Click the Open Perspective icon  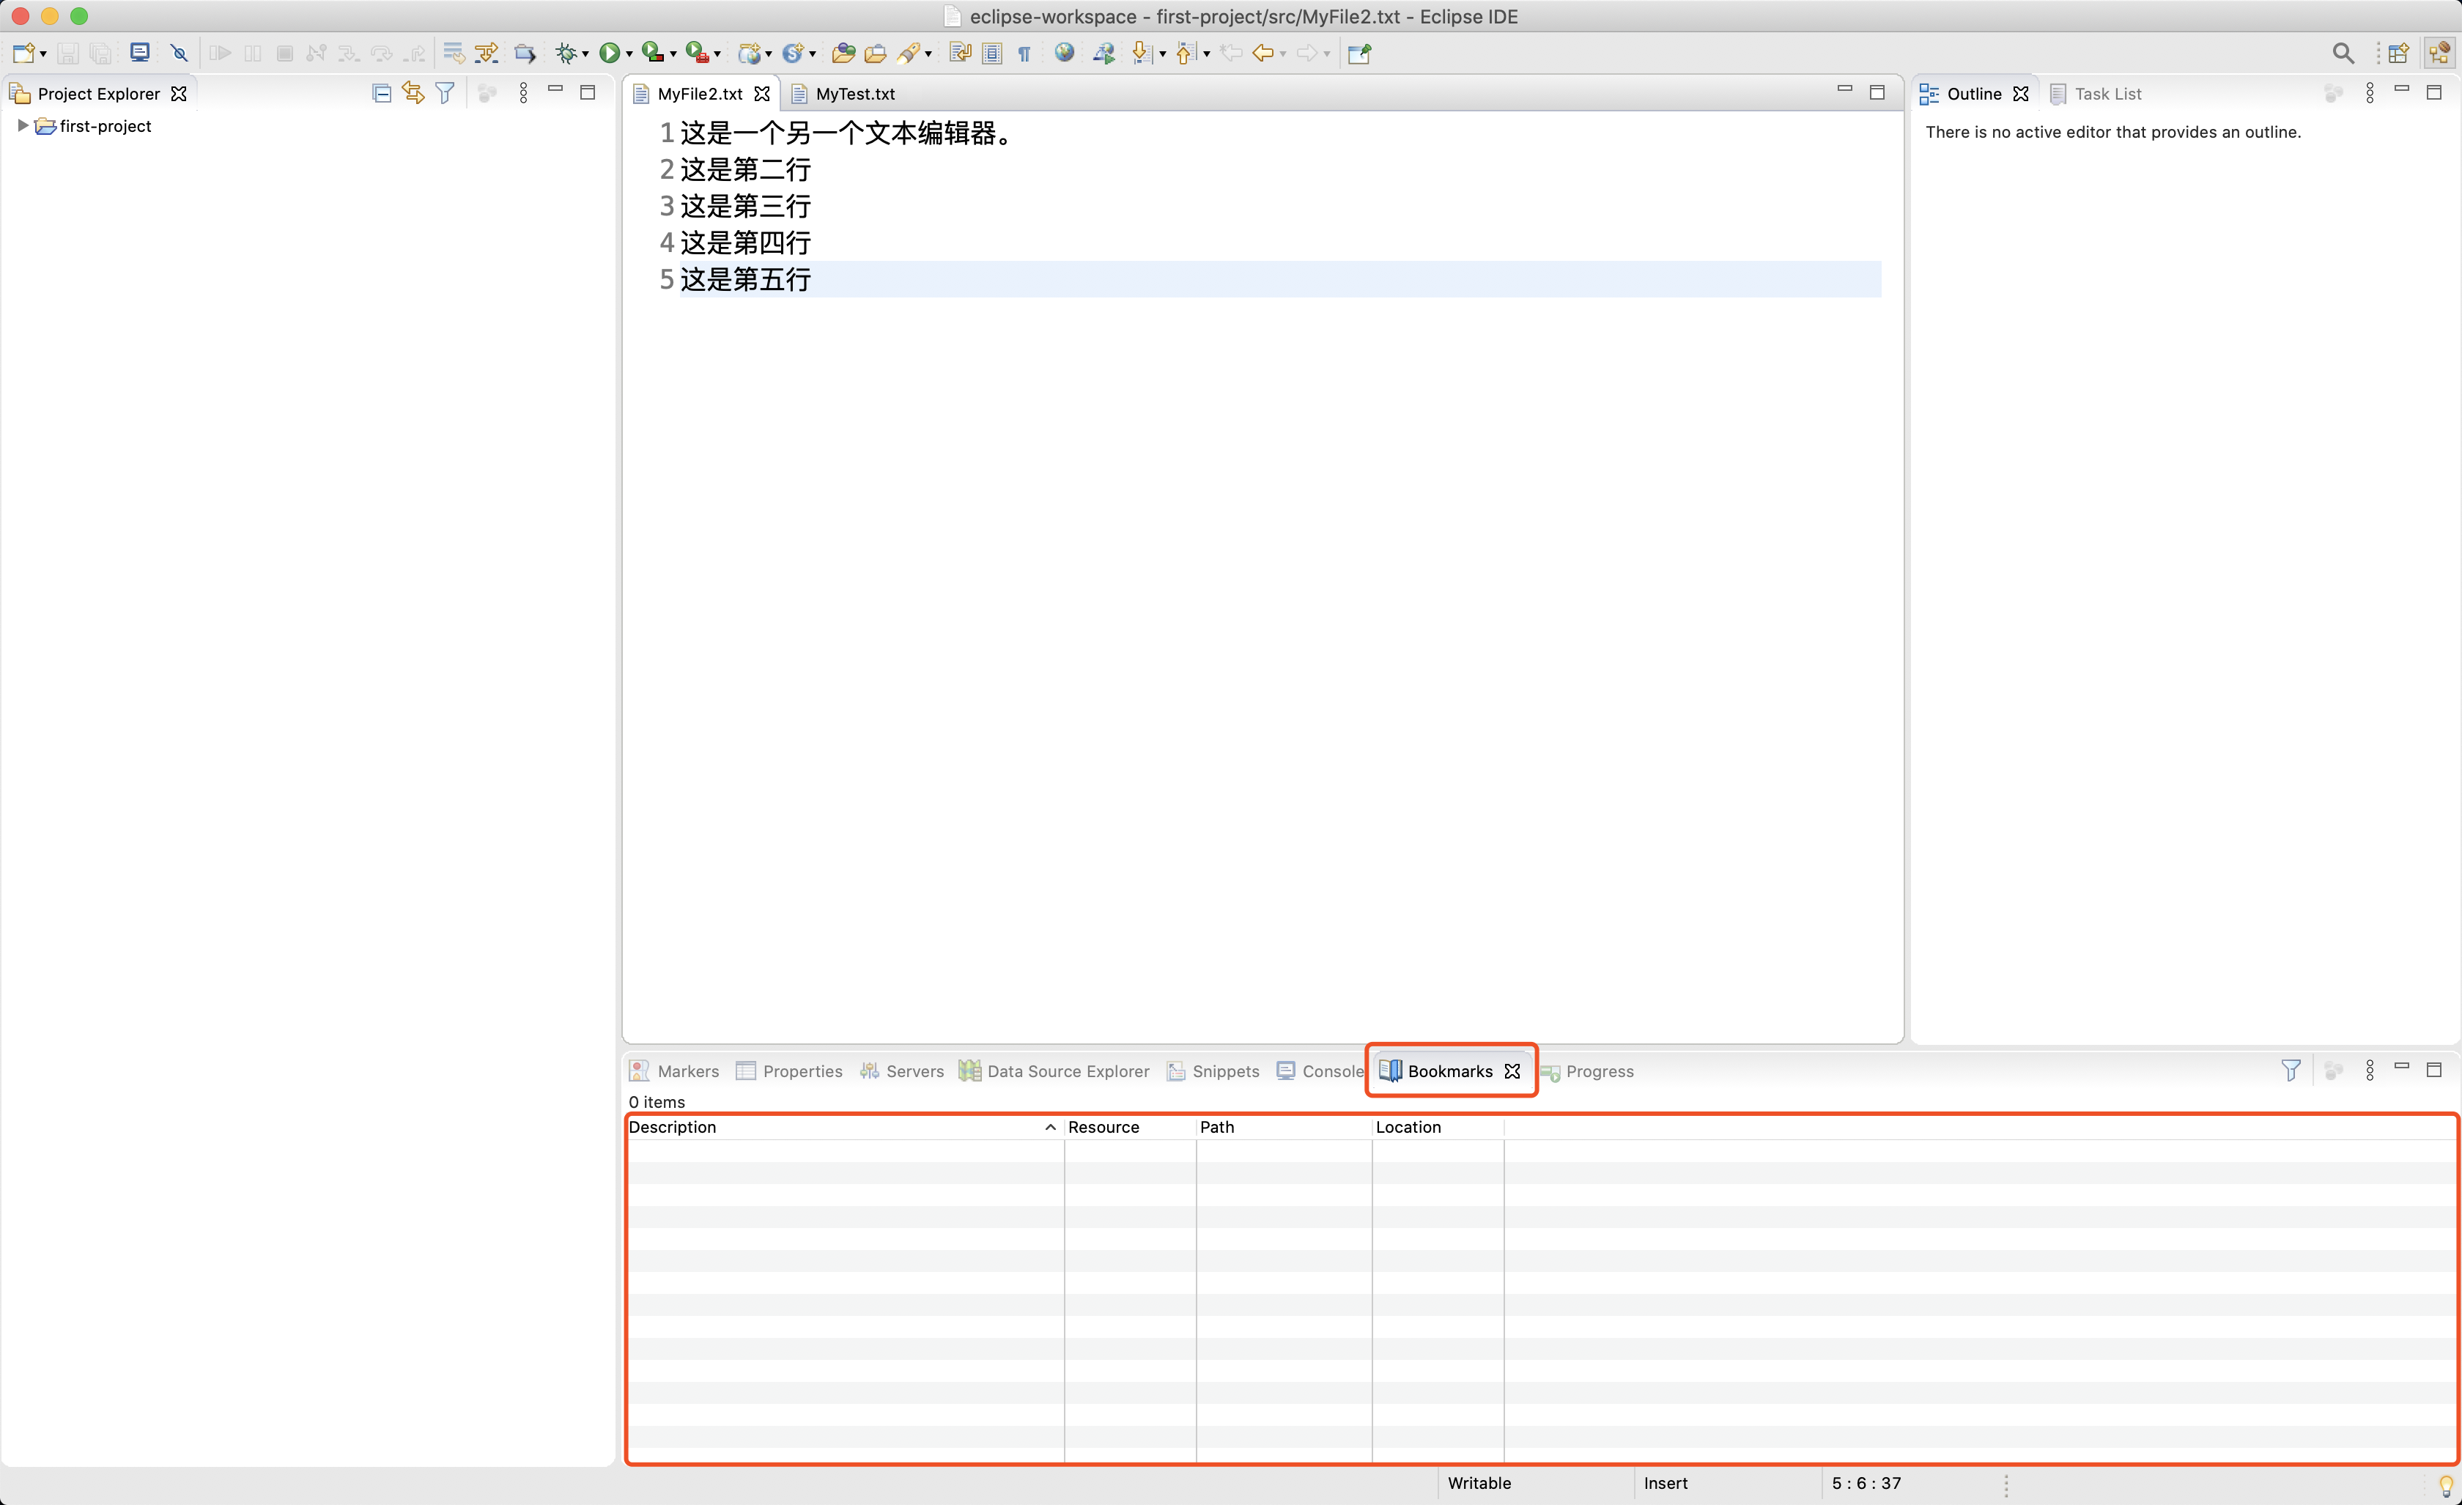[x=2398, y=53]
